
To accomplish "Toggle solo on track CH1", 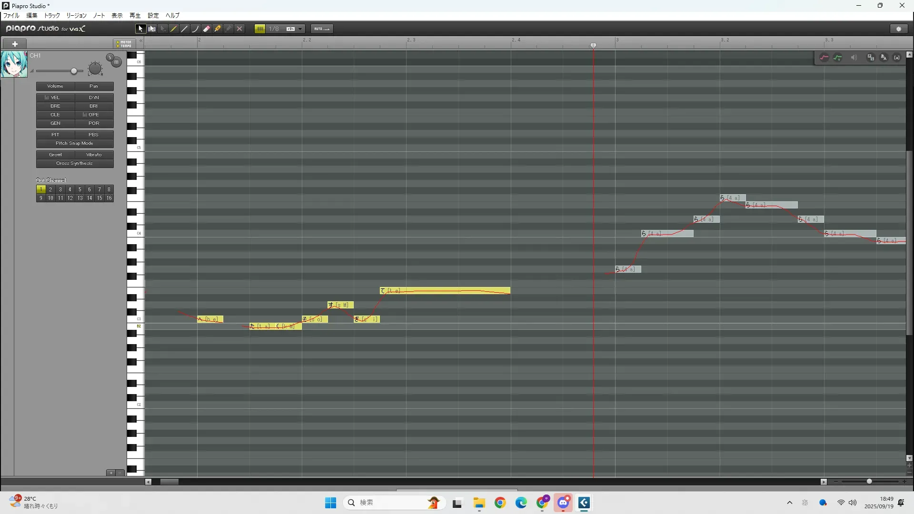I will tap(110, 57).
